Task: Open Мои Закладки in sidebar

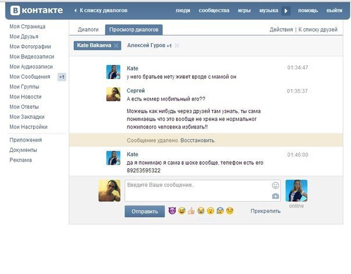Action: (x=27, y=117)
